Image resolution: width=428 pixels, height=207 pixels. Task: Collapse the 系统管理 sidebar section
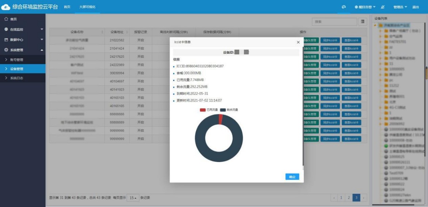pos(23,50)
